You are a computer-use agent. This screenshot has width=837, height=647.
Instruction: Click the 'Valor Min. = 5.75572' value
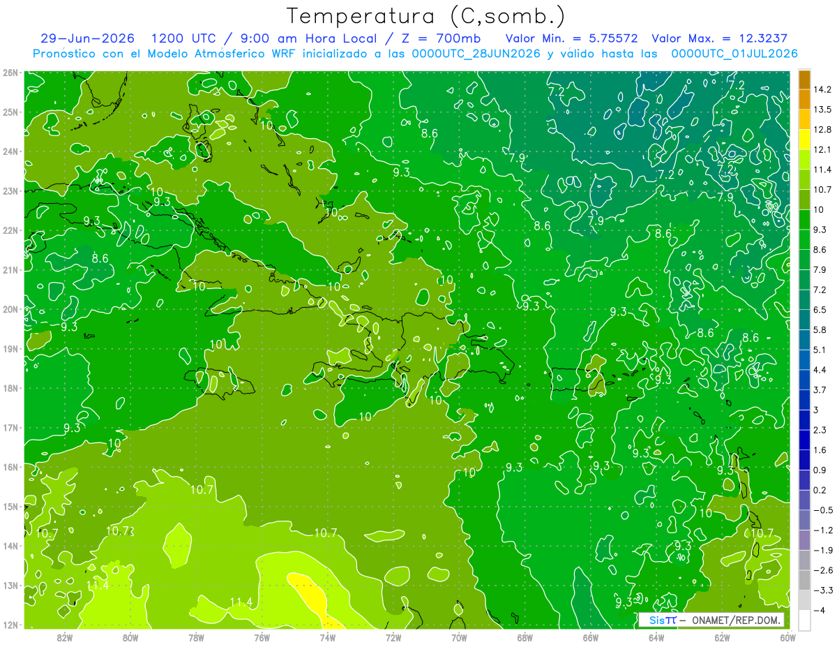tap(571, 38)
